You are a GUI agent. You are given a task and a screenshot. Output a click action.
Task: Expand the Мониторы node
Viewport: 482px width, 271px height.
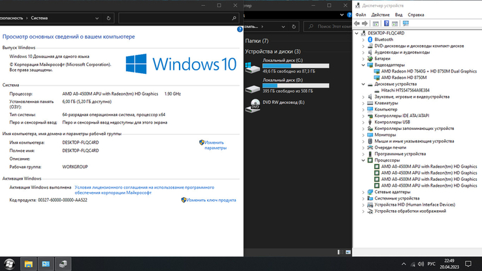[x=363, y=135]
